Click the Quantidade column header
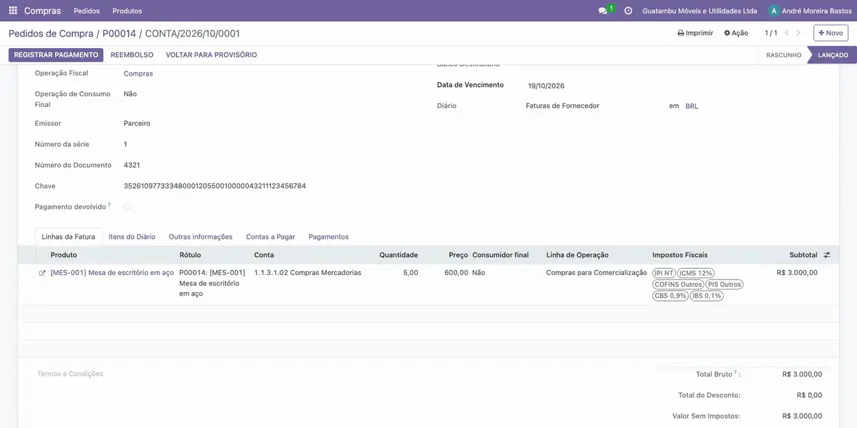 click(x=398, y=255)
